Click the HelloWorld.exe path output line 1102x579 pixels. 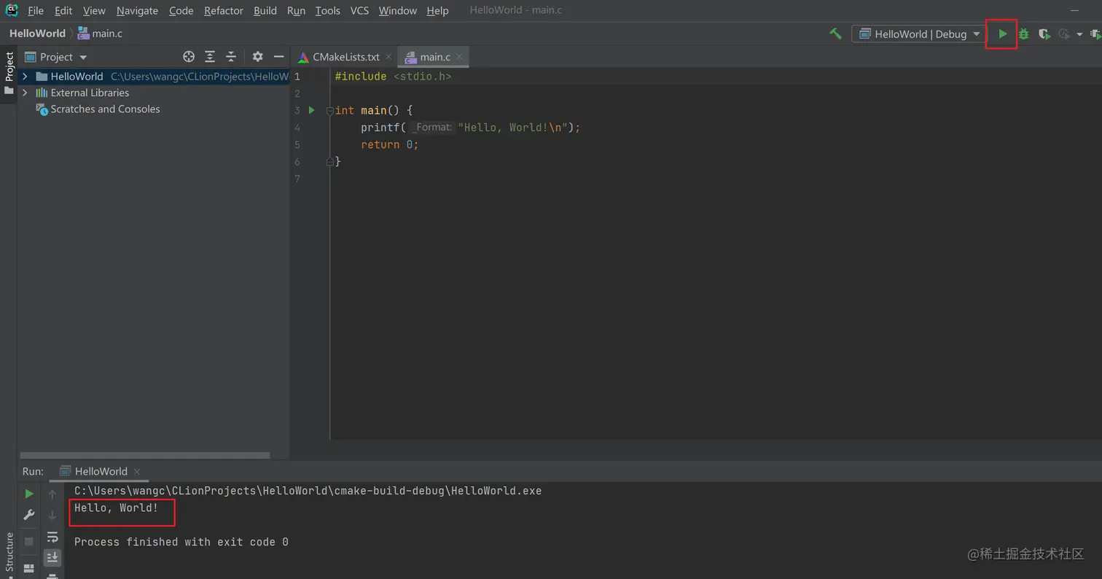[x=308, y=491]
